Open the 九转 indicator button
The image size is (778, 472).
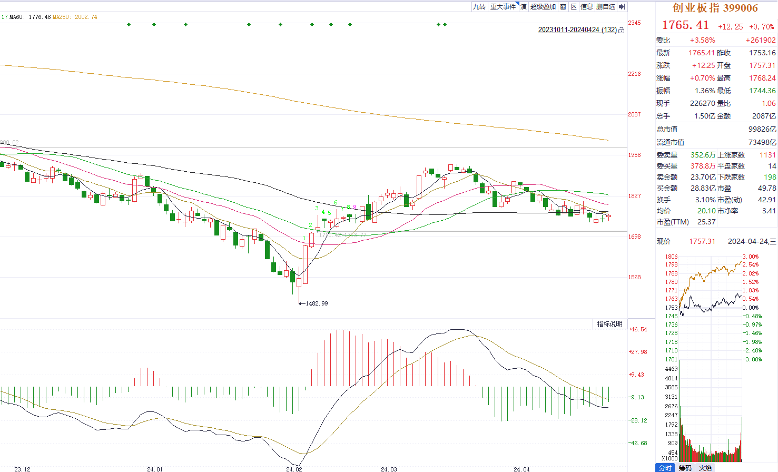479,7
